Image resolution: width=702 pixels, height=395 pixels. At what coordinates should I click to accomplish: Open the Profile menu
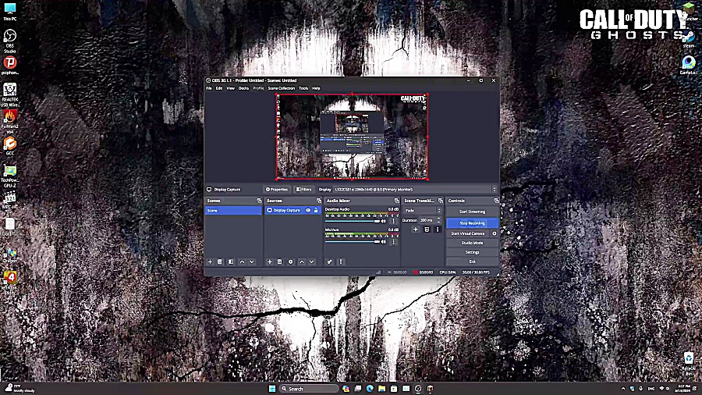tap(258, 88)
